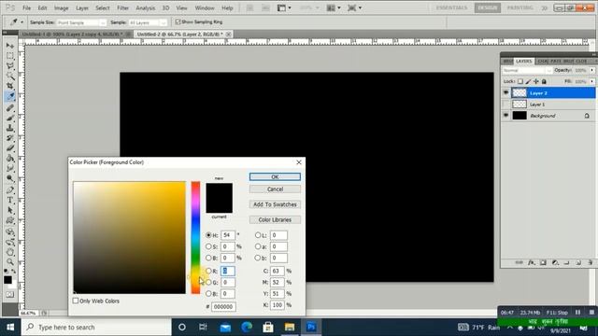The image size is (598, 336).
Task: Select the Rectangular Marquee tool
Action: 10,56
